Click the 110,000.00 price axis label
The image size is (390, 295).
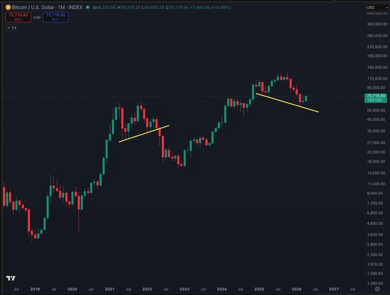click(x=377, y=78)
